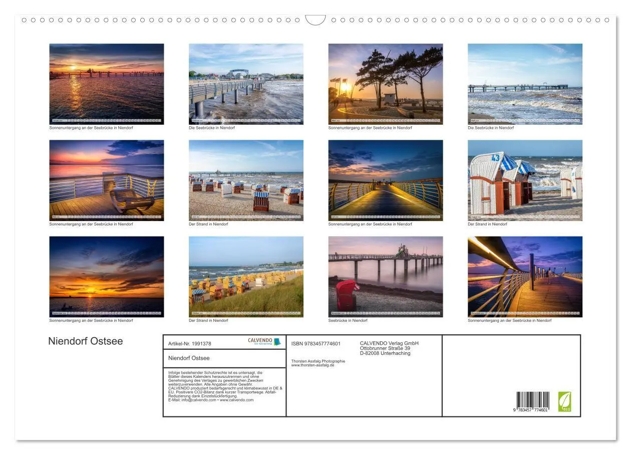The height and width of the screenshot is (455, 631).
Task: Click the caption 'Seebrücke in Niendorf' under red chair photo
Action: point(348,321)
